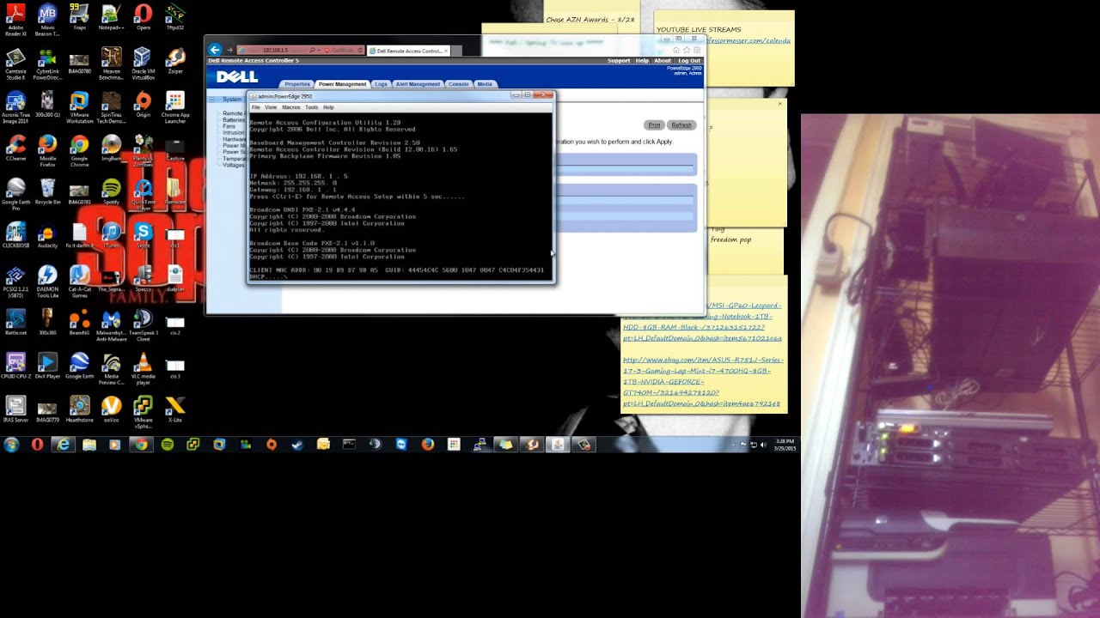Launch VMware Workstation desktop shortcut
1100x618 pixels.
pyautogui.click(x=79, y=107)
